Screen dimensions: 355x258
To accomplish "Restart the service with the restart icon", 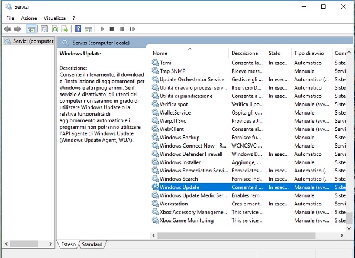I will 132,29.
